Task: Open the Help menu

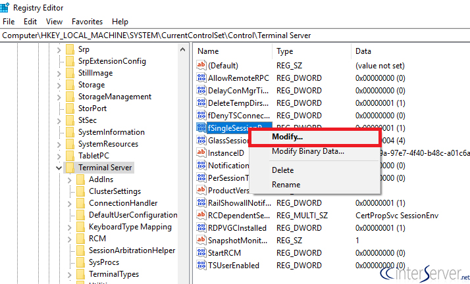Action: point(120,22)
